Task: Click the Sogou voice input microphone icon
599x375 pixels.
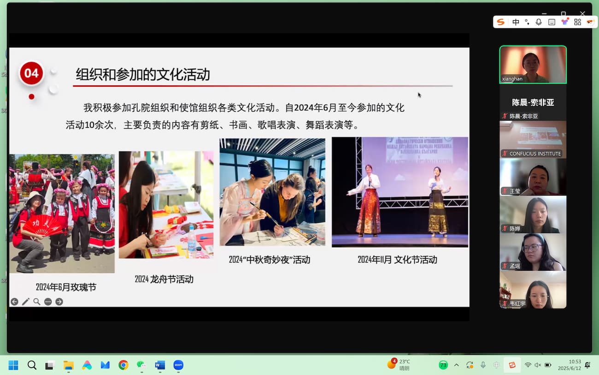Action: [539, 22]
